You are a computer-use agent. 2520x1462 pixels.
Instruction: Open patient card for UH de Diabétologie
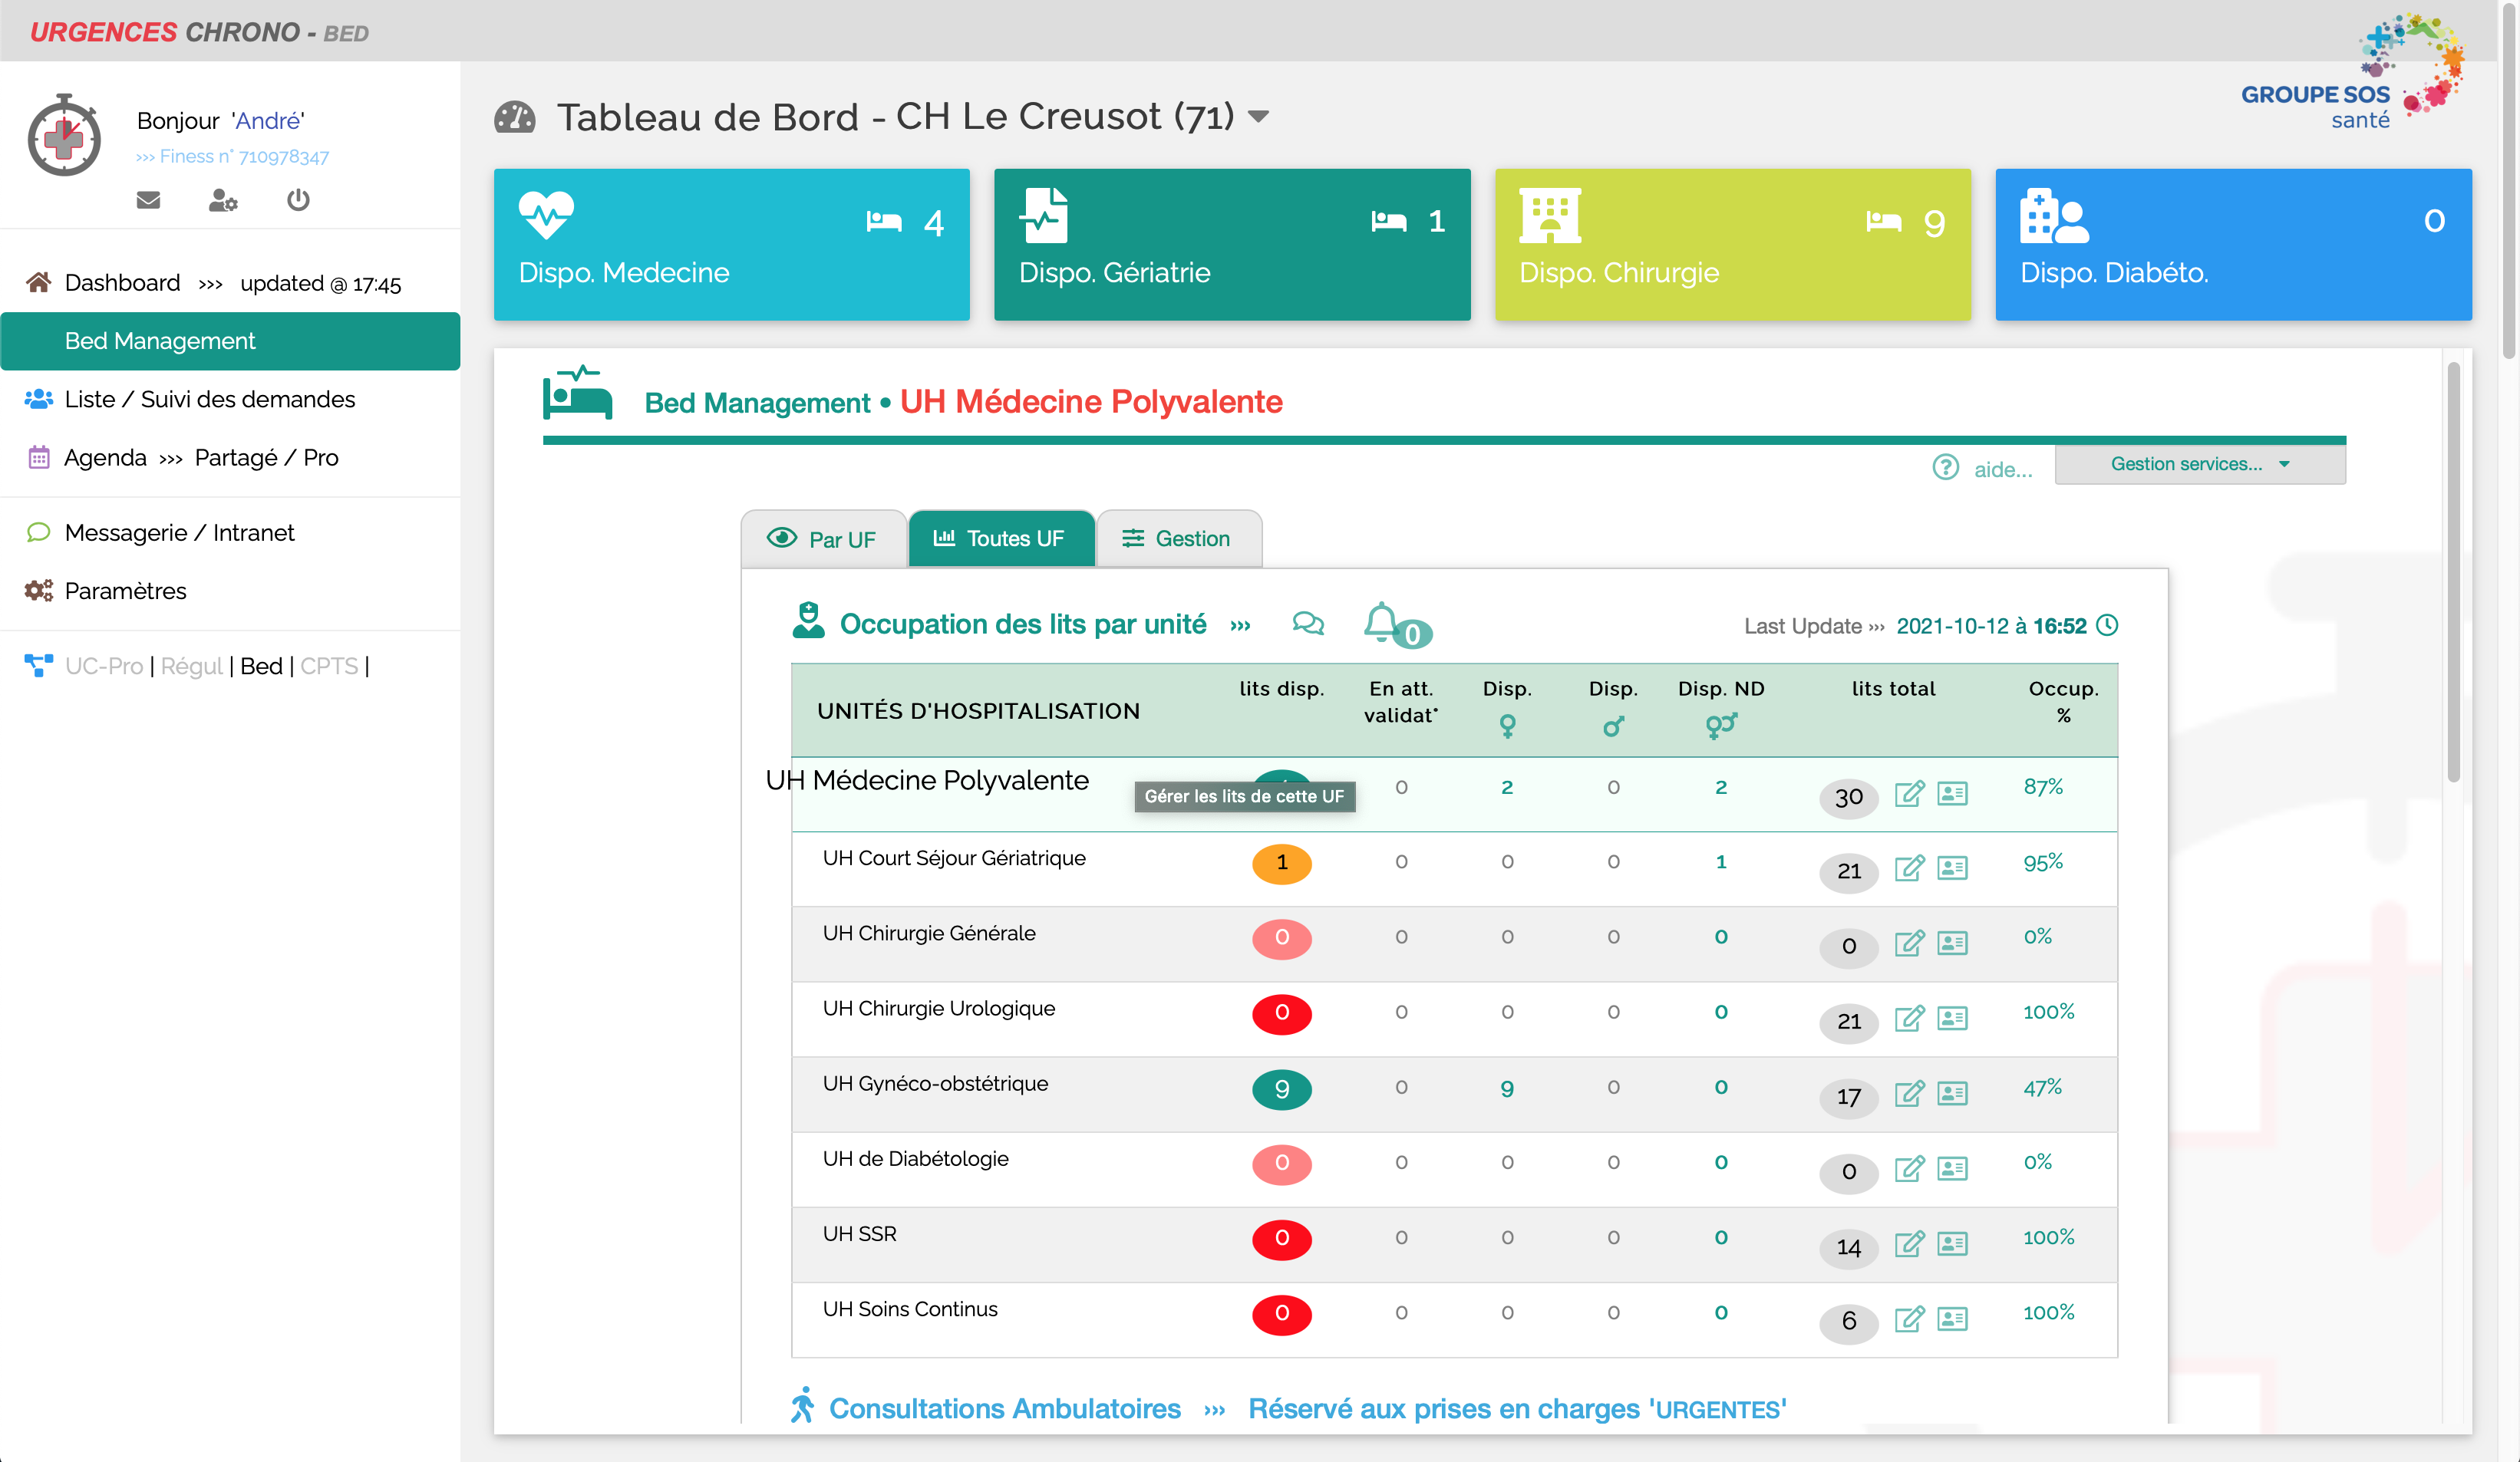pyautogui.click(x=1952, y=1168)
